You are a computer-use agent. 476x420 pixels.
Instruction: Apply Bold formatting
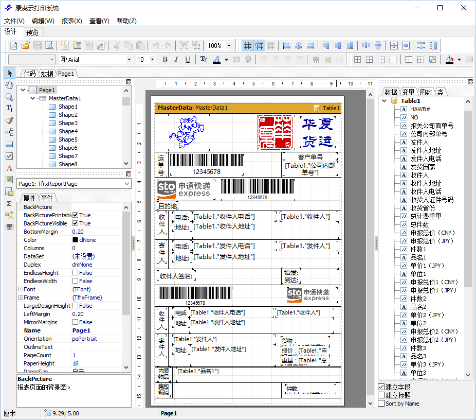[x=165, y=59]
